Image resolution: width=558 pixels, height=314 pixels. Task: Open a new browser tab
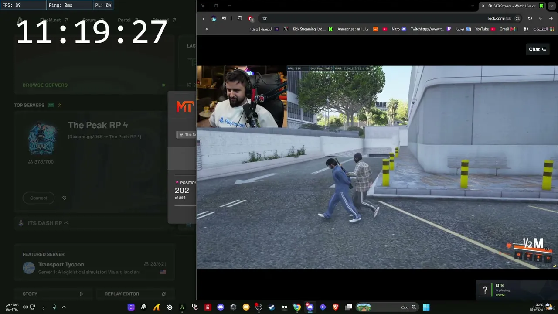point(473,6)
